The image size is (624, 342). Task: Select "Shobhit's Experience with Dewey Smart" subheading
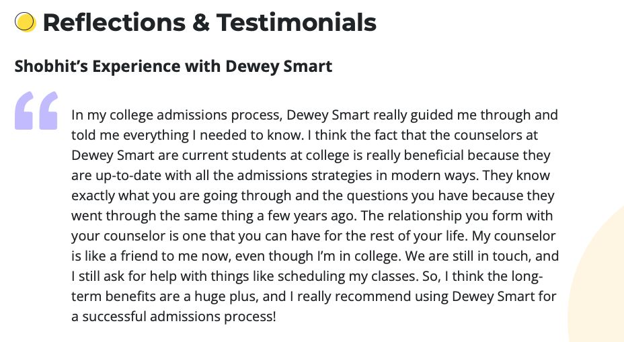pyautogui.click(x=173, y=67)
